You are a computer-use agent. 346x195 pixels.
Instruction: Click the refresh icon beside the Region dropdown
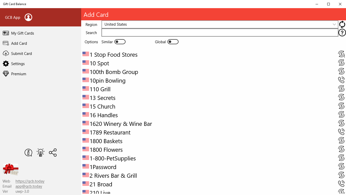(342, 24)
